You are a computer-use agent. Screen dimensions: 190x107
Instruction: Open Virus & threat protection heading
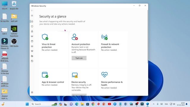point(49,45)
